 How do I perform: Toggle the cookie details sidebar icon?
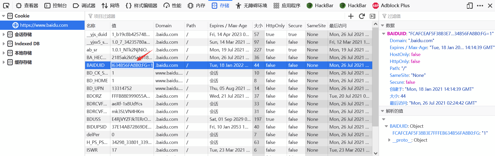pos(373,16)
